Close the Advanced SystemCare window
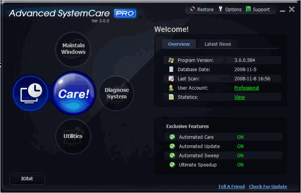Screen dimensions: 301x193 click(x=292, y=9)
